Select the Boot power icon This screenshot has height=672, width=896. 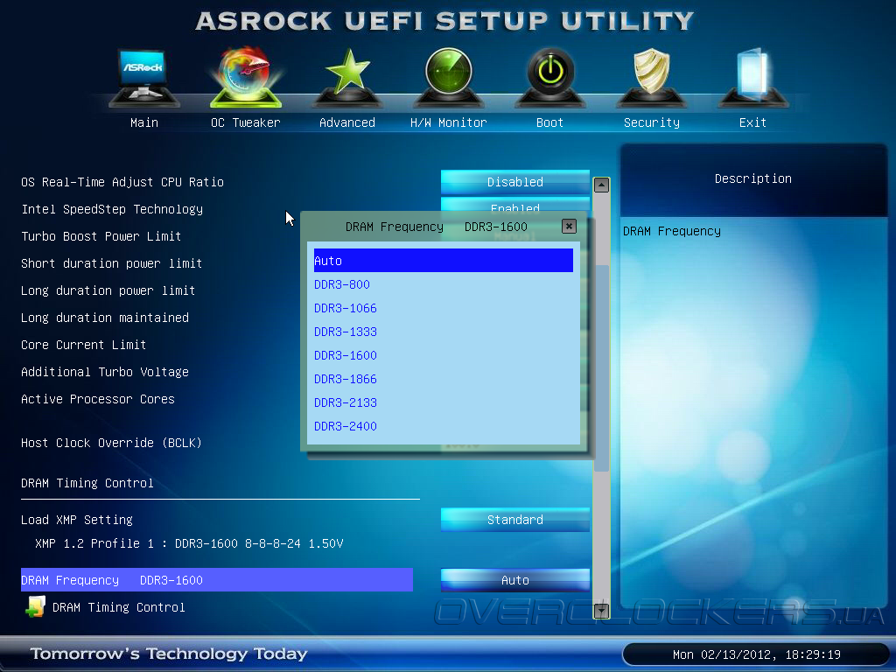click(x=550, y=78)
